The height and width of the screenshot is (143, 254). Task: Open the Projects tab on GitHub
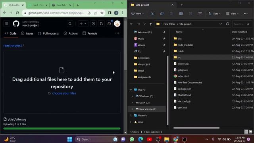click(90, 33)
